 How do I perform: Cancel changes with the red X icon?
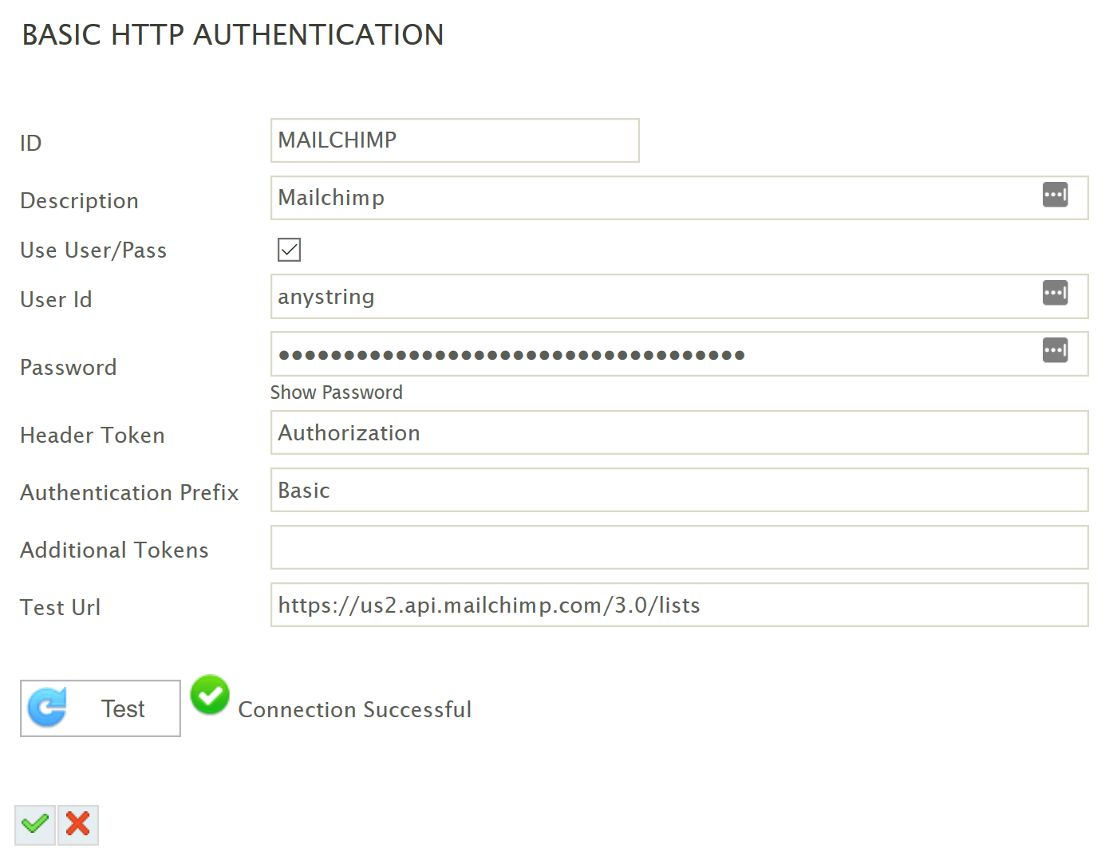[77, 825]
